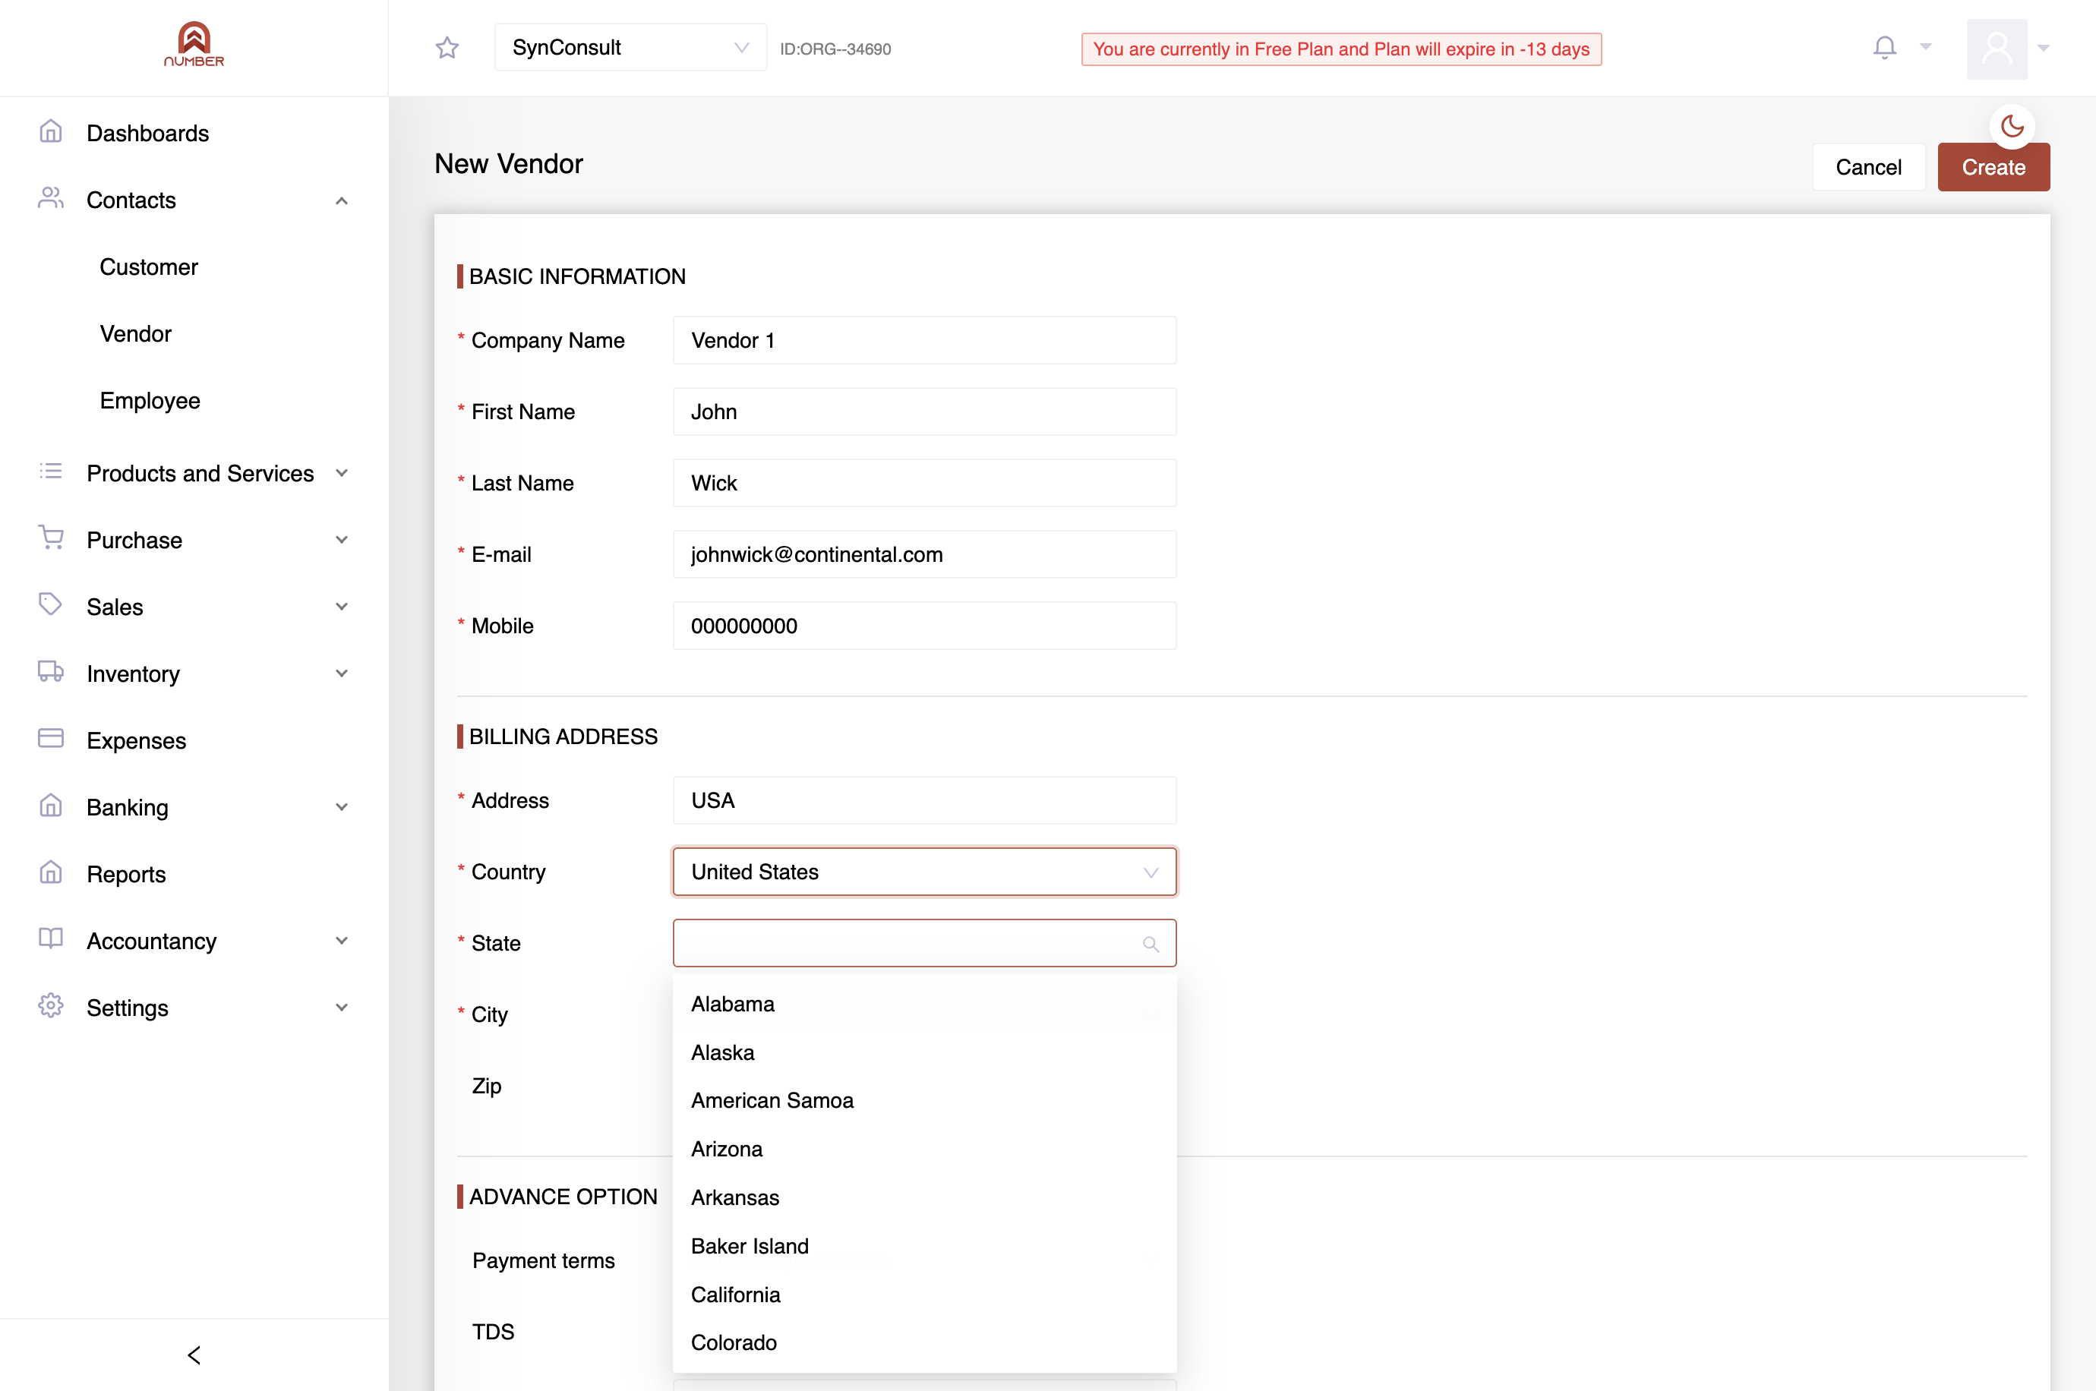Click the State search box
The width and height of the screenshot is (2096, 1391).
tap(924, 943)
